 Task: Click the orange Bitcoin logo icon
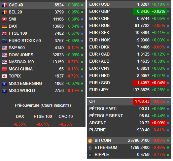[90, 140]
